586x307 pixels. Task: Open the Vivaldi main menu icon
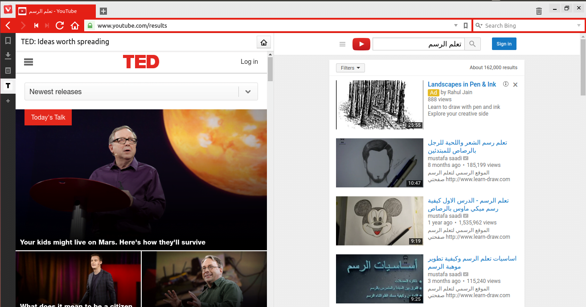tap(8, 9)
